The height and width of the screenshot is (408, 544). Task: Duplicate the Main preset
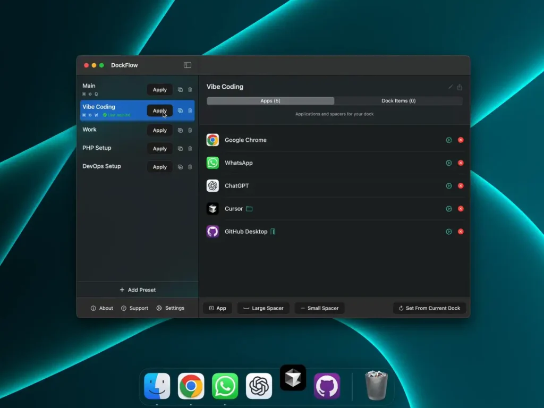(x=180, y=90)
